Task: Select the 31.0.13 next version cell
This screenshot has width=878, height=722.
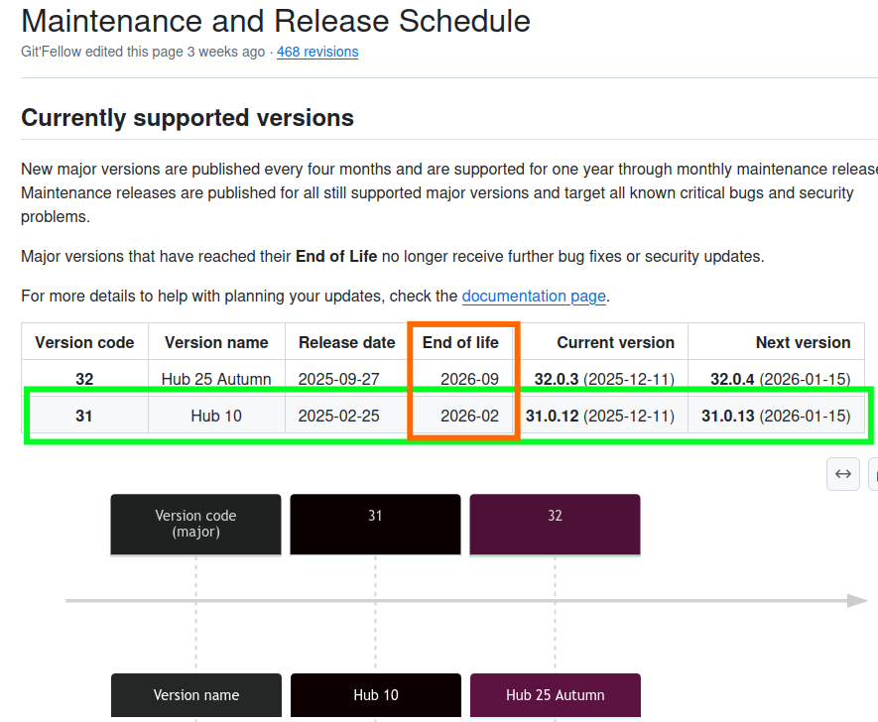Action: coord(776,416)
